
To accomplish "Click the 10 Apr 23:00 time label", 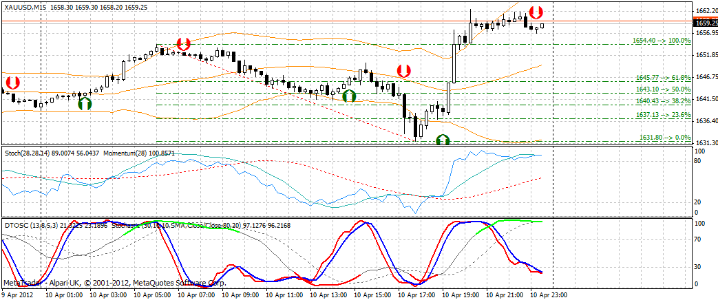I will (549, 296).
